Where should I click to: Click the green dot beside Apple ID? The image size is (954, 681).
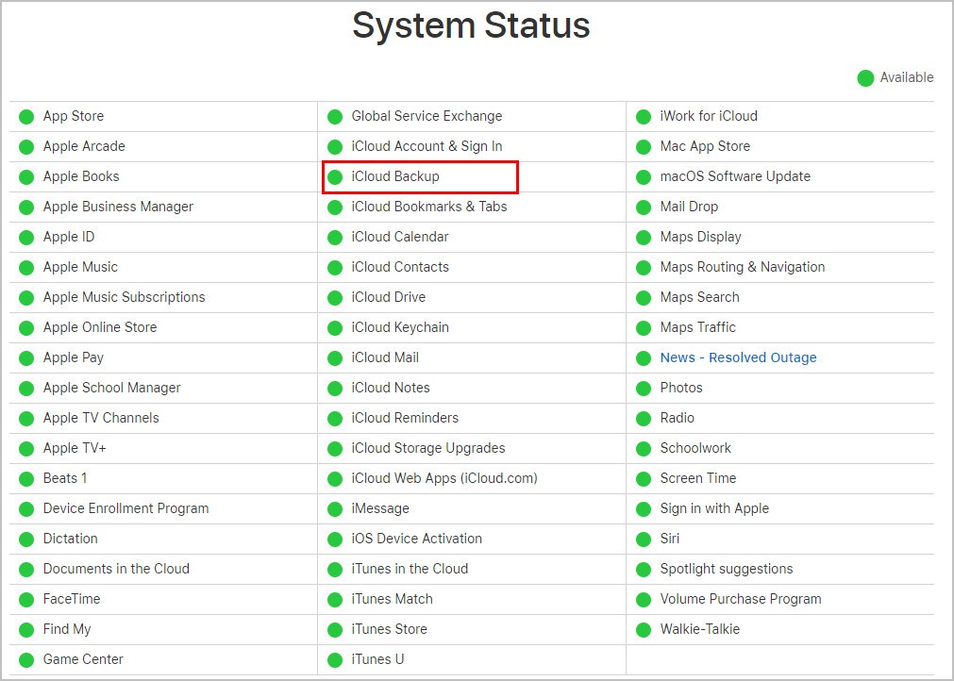pos(26,238)
